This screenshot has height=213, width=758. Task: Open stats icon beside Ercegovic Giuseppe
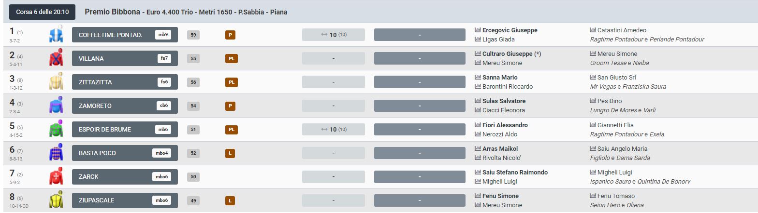(478, 30)
